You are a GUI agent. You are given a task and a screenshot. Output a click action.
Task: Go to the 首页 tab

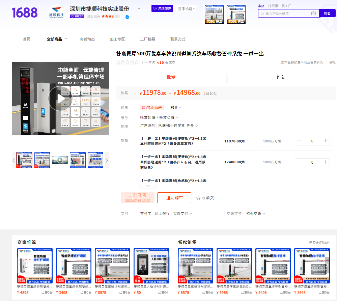click(x=27, y=39)
